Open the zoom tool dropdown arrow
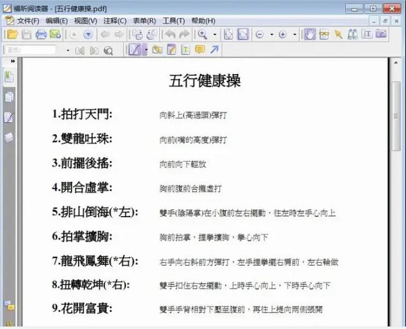This screenshot has height=329, width=406. tap(215, 34)
